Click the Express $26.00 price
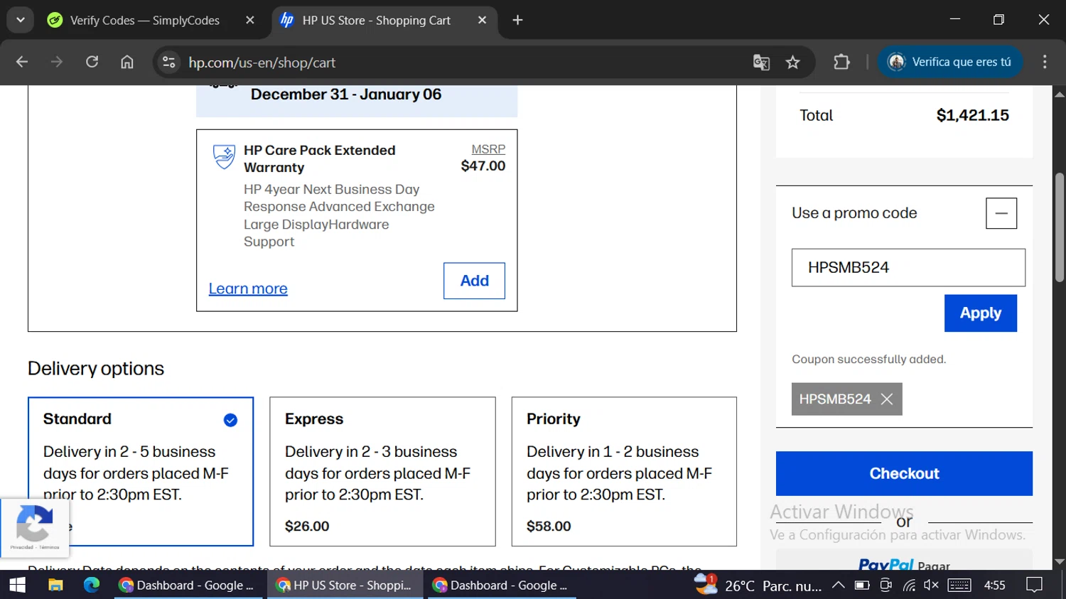This screenshot has height=599, width=1066. coord(307,527)
